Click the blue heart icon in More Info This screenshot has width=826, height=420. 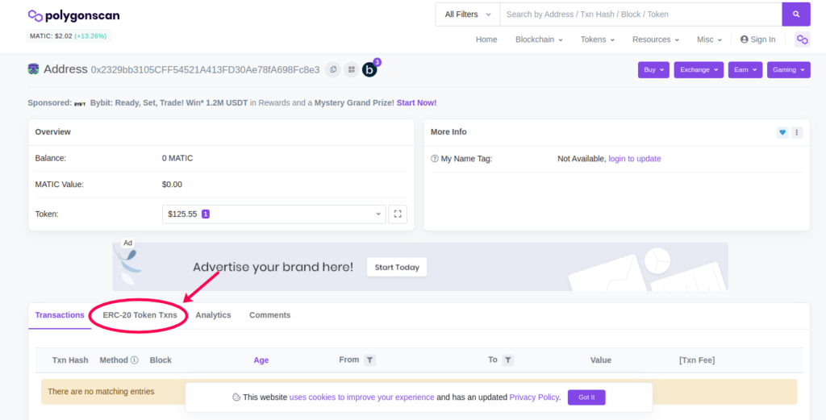pos(782,133)
